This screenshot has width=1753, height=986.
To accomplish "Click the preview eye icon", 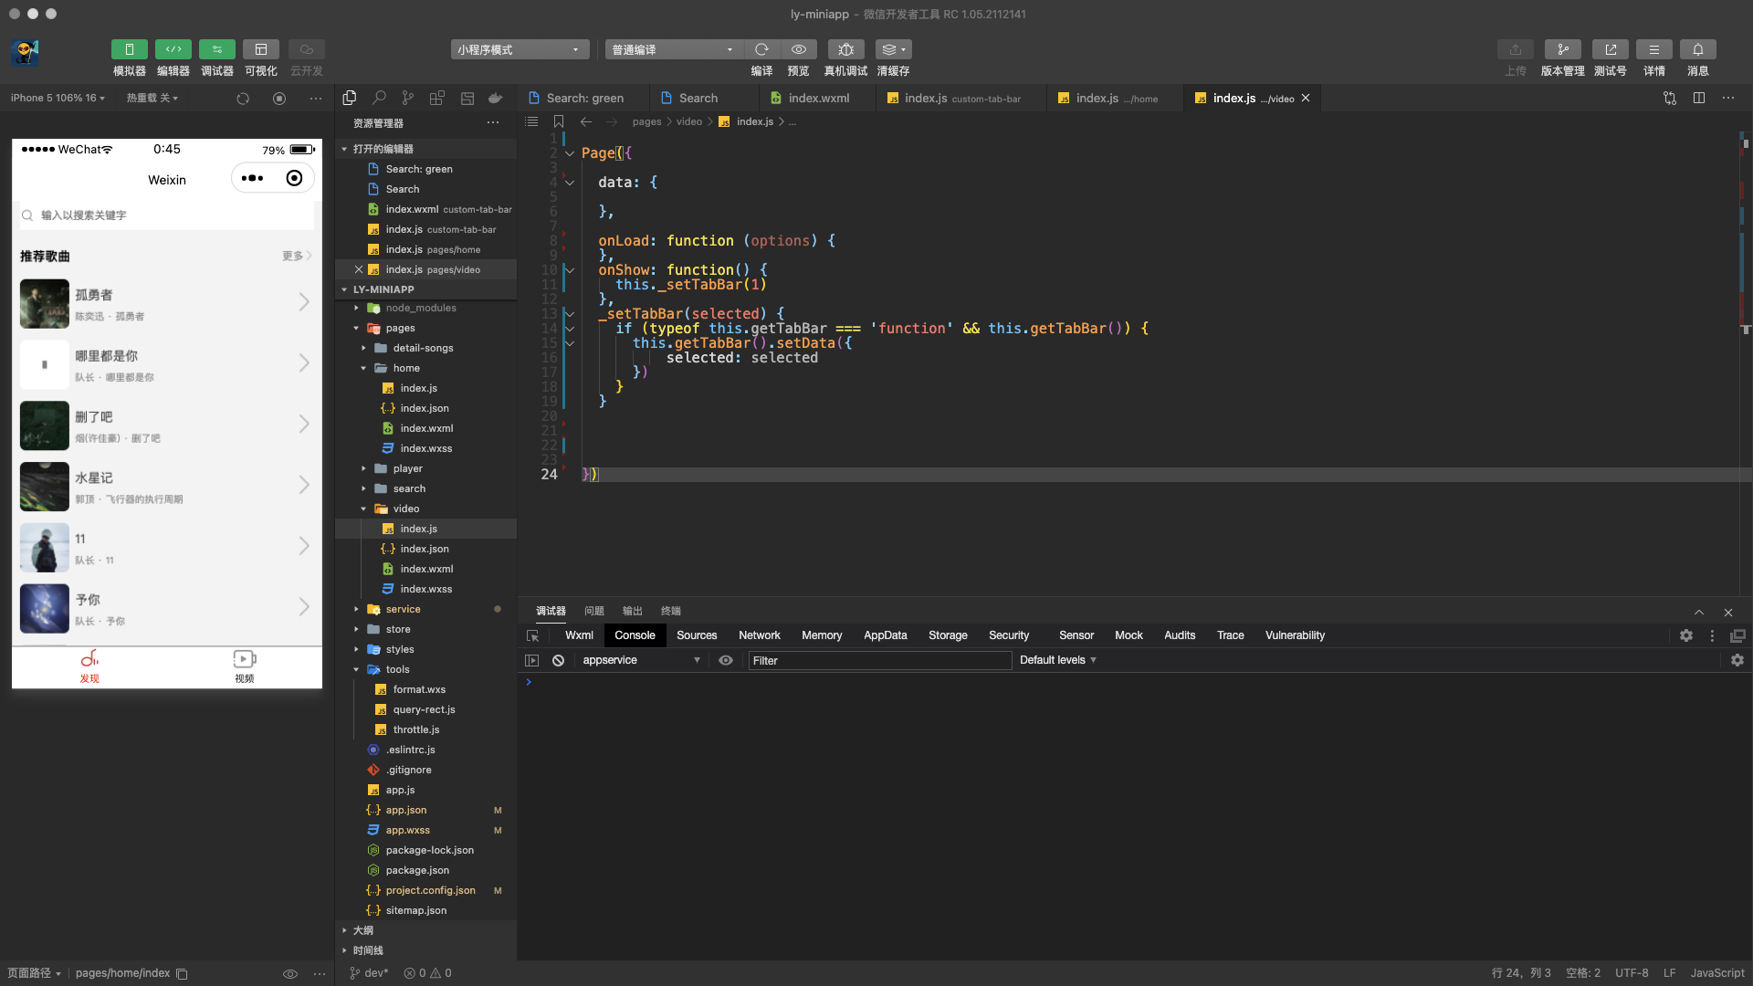I will pos(798,49).
